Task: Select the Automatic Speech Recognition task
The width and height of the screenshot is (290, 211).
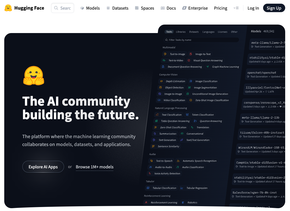Action: (197, 161)
